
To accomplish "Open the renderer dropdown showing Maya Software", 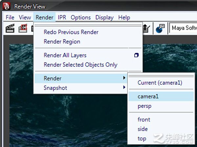I will (x=183, y=28).
